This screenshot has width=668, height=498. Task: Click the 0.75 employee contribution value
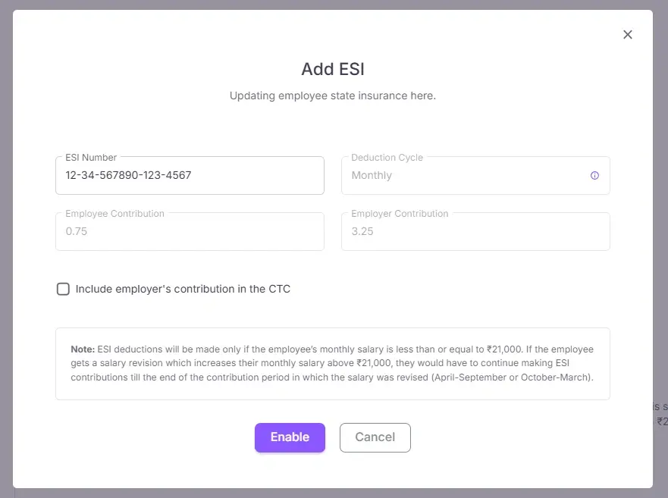(x=77, y=232)
